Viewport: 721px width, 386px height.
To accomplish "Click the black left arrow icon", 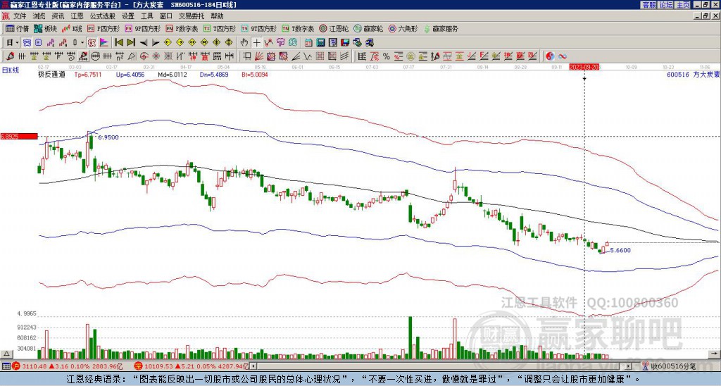I will pos(144,43).
